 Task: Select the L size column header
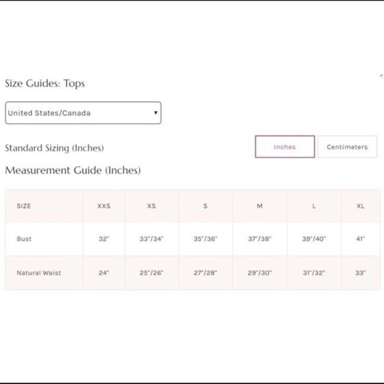tap(314, 206)
